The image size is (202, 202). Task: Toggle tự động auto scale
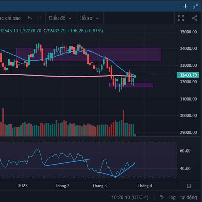(x=189, y=197)
